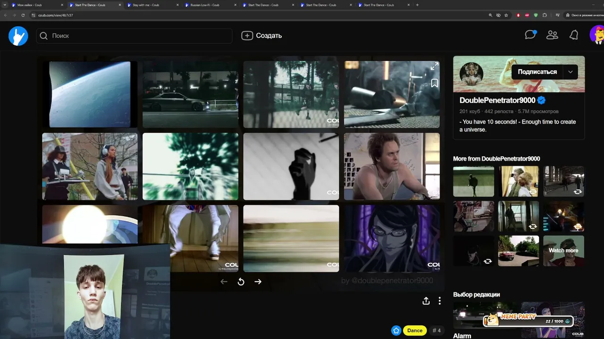
Task: Bookmark this page with the star icon
Action: [x=506, y=15]
